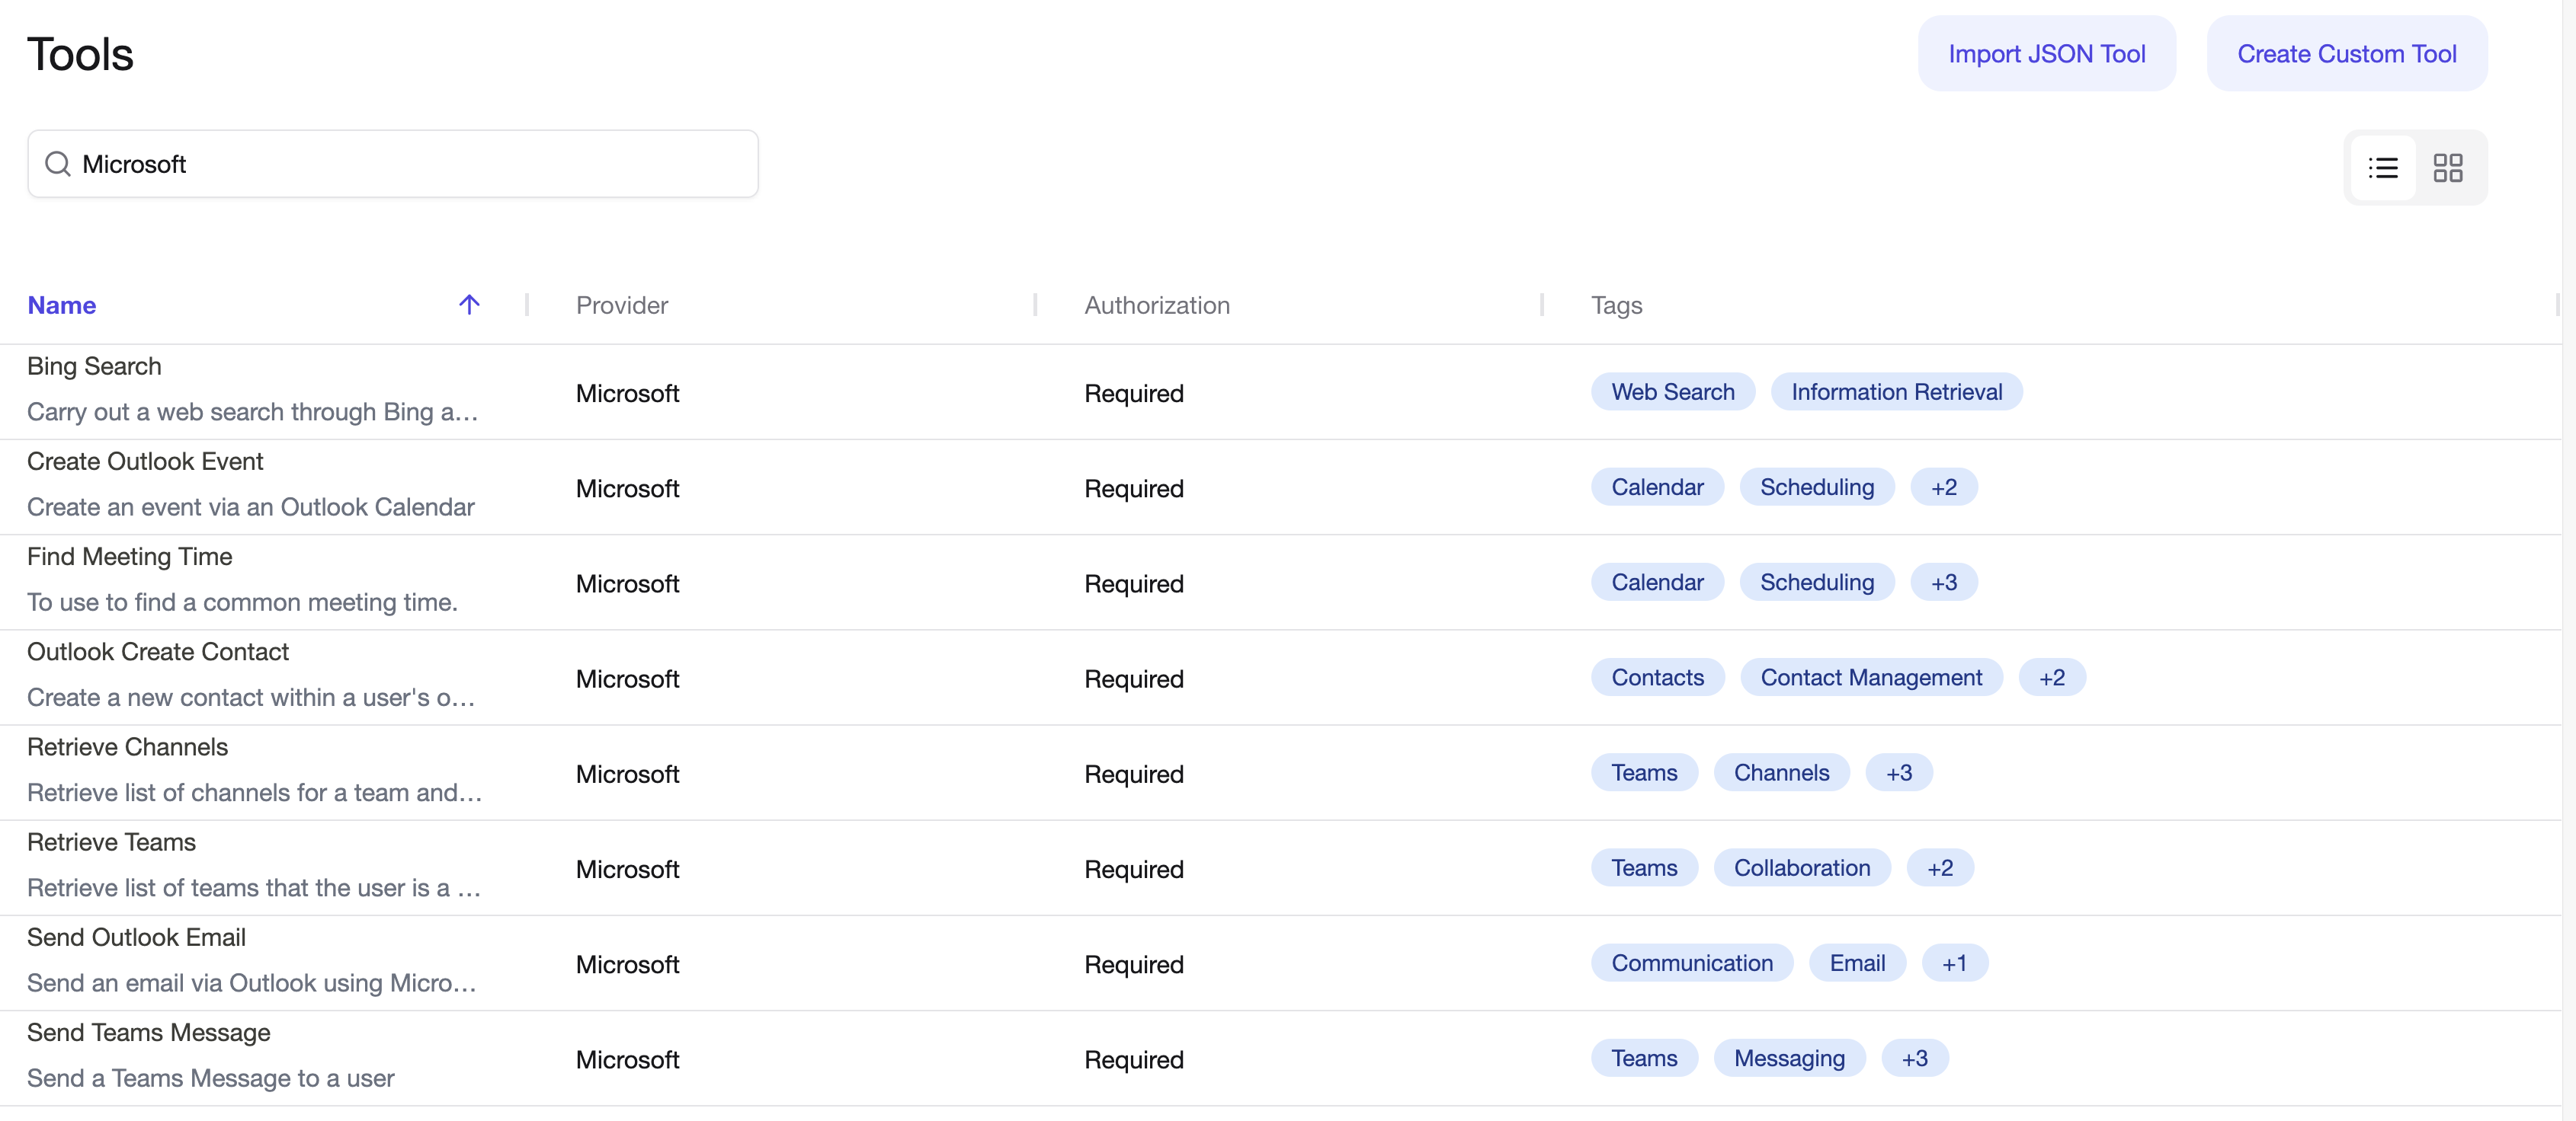Click Required cell in Retrieve Teams row
The width and height of the screenshot is (2576, 1121).
click(1134, 869)
